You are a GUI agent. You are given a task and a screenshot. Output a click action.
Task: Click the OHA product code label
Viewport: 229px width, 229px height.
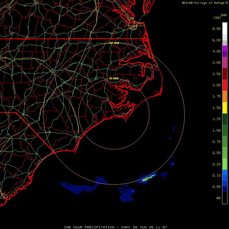pyautogui.click(x=224, y=15)
